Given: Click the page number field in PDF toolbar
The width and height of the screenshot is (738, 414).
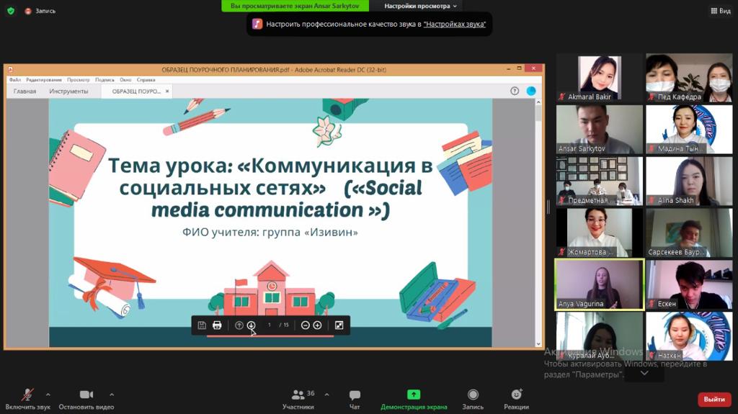Looking at the screenshot, I should [x=269, y=325].
